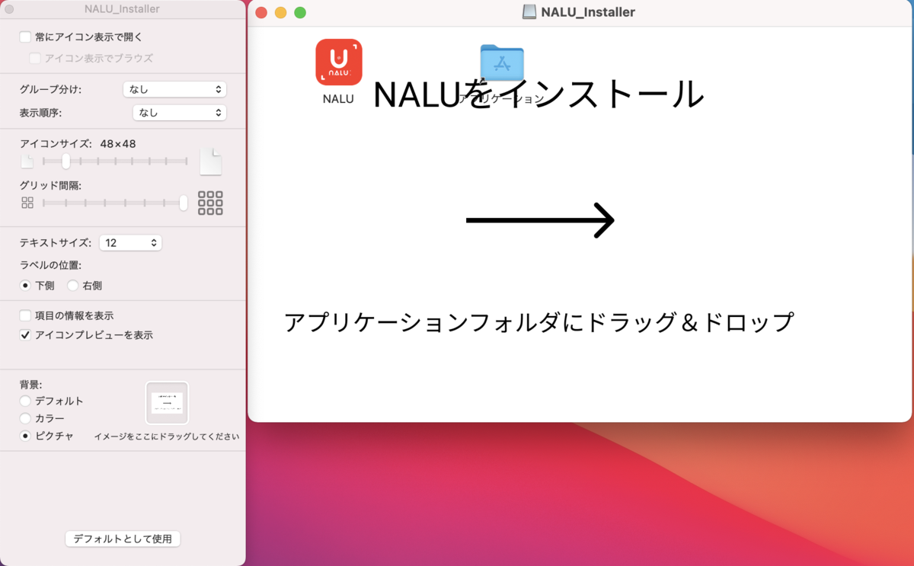Toggle アイコン表示でブラウズ checkbox

click(35, 58)
